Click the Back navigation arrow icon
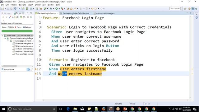199x112 pixels. coord(95,8)
